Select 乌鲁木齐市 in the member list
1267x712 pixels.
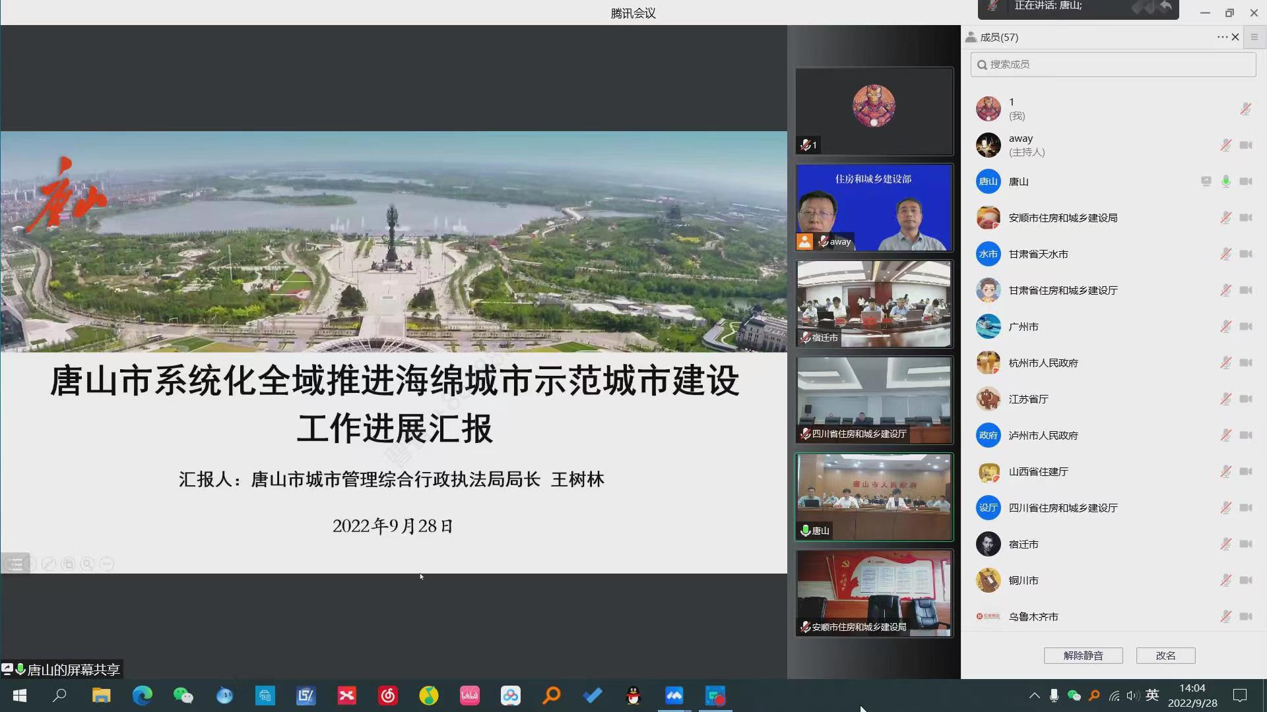tap(1113, 616)
